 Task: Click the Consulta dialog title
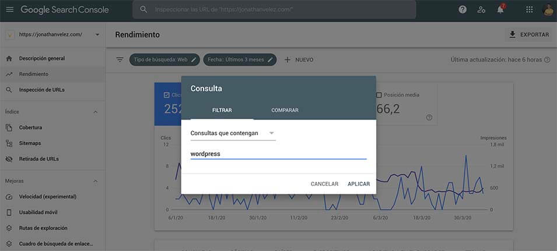tap(206, 89)
